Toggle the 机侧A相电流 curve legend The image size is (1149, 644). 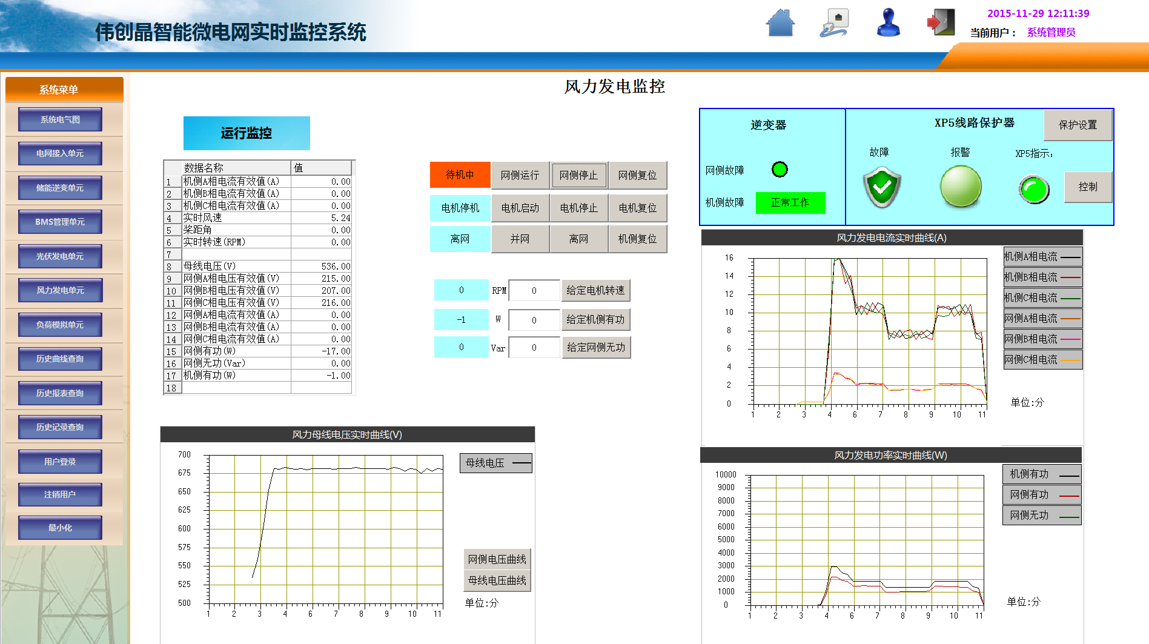tap(1042, 257)
